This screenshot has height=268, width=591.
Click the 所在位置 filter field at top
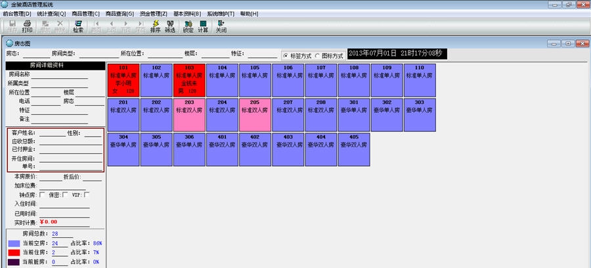click(x=165, y=54)
